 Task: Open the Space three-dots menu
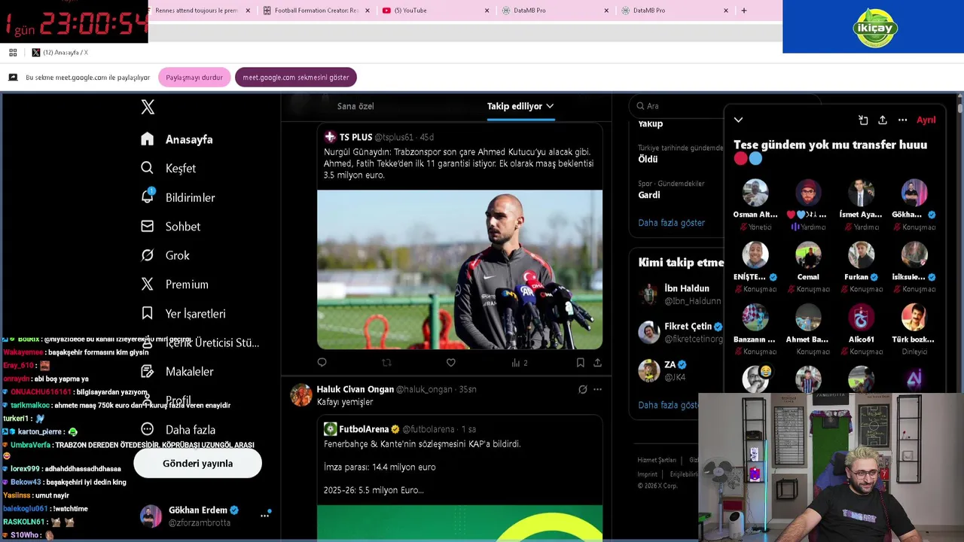[x=902, y=120]
